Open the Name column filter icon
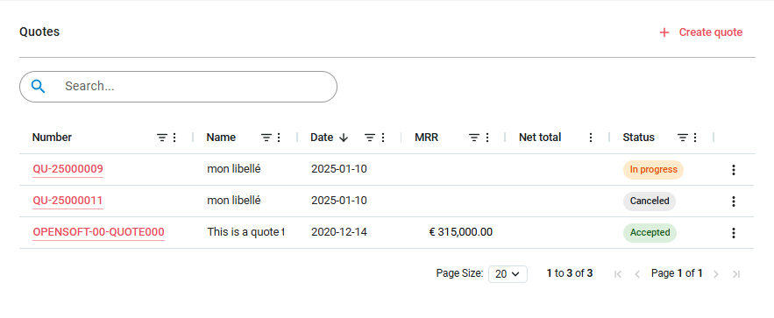Image resolution: width=774 pixels, height=318 pixels. [266, 138]
